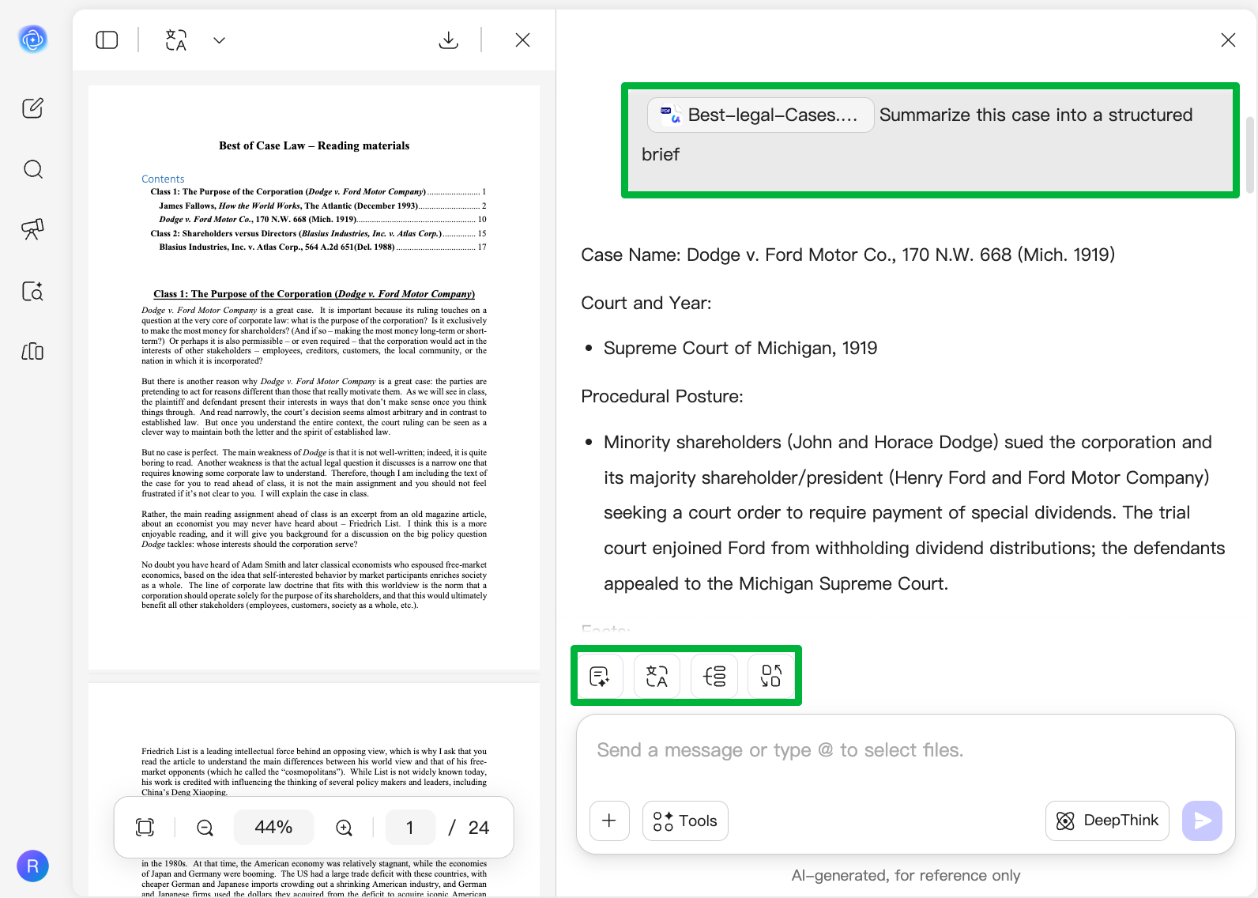This screenshot has width=1258, height=898.
Task: Close the chat panel
Action: tap(1228, 40)
